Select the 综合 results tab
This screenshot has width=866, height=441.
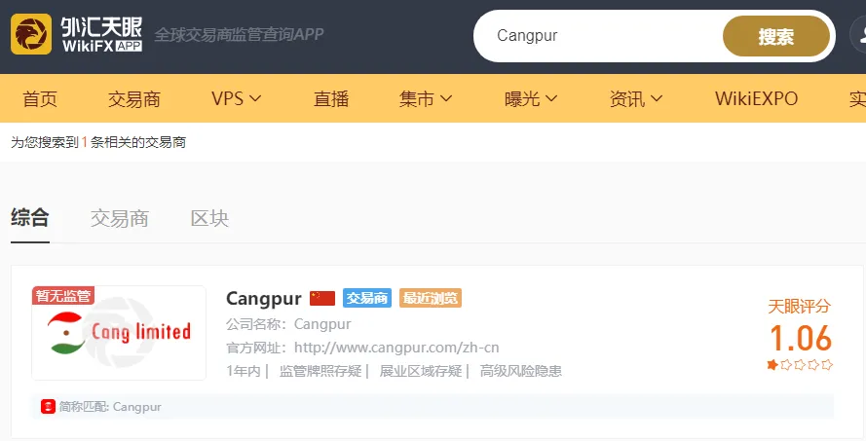[30, 217]
